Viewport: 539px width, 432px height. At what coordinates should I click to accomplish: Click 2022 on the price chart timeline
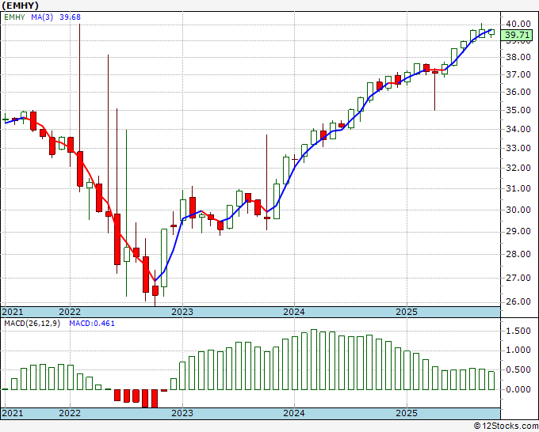coord(70,312)
